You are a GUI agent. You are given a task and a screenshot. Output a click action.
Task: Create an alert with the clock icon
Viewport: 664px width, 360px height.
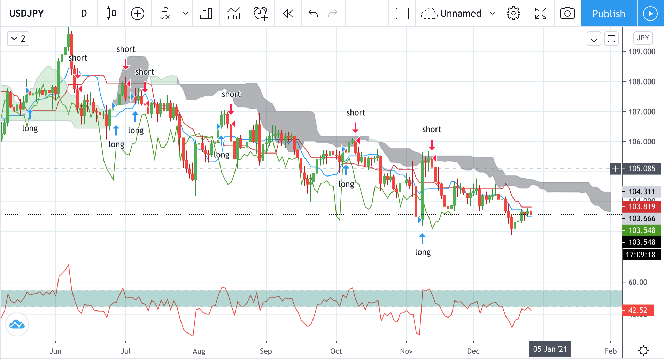(x=260, y=13)
